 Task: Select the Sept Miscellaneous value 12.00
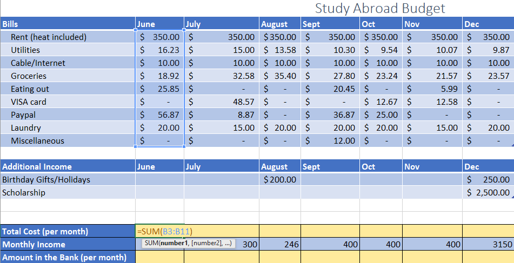330,140
